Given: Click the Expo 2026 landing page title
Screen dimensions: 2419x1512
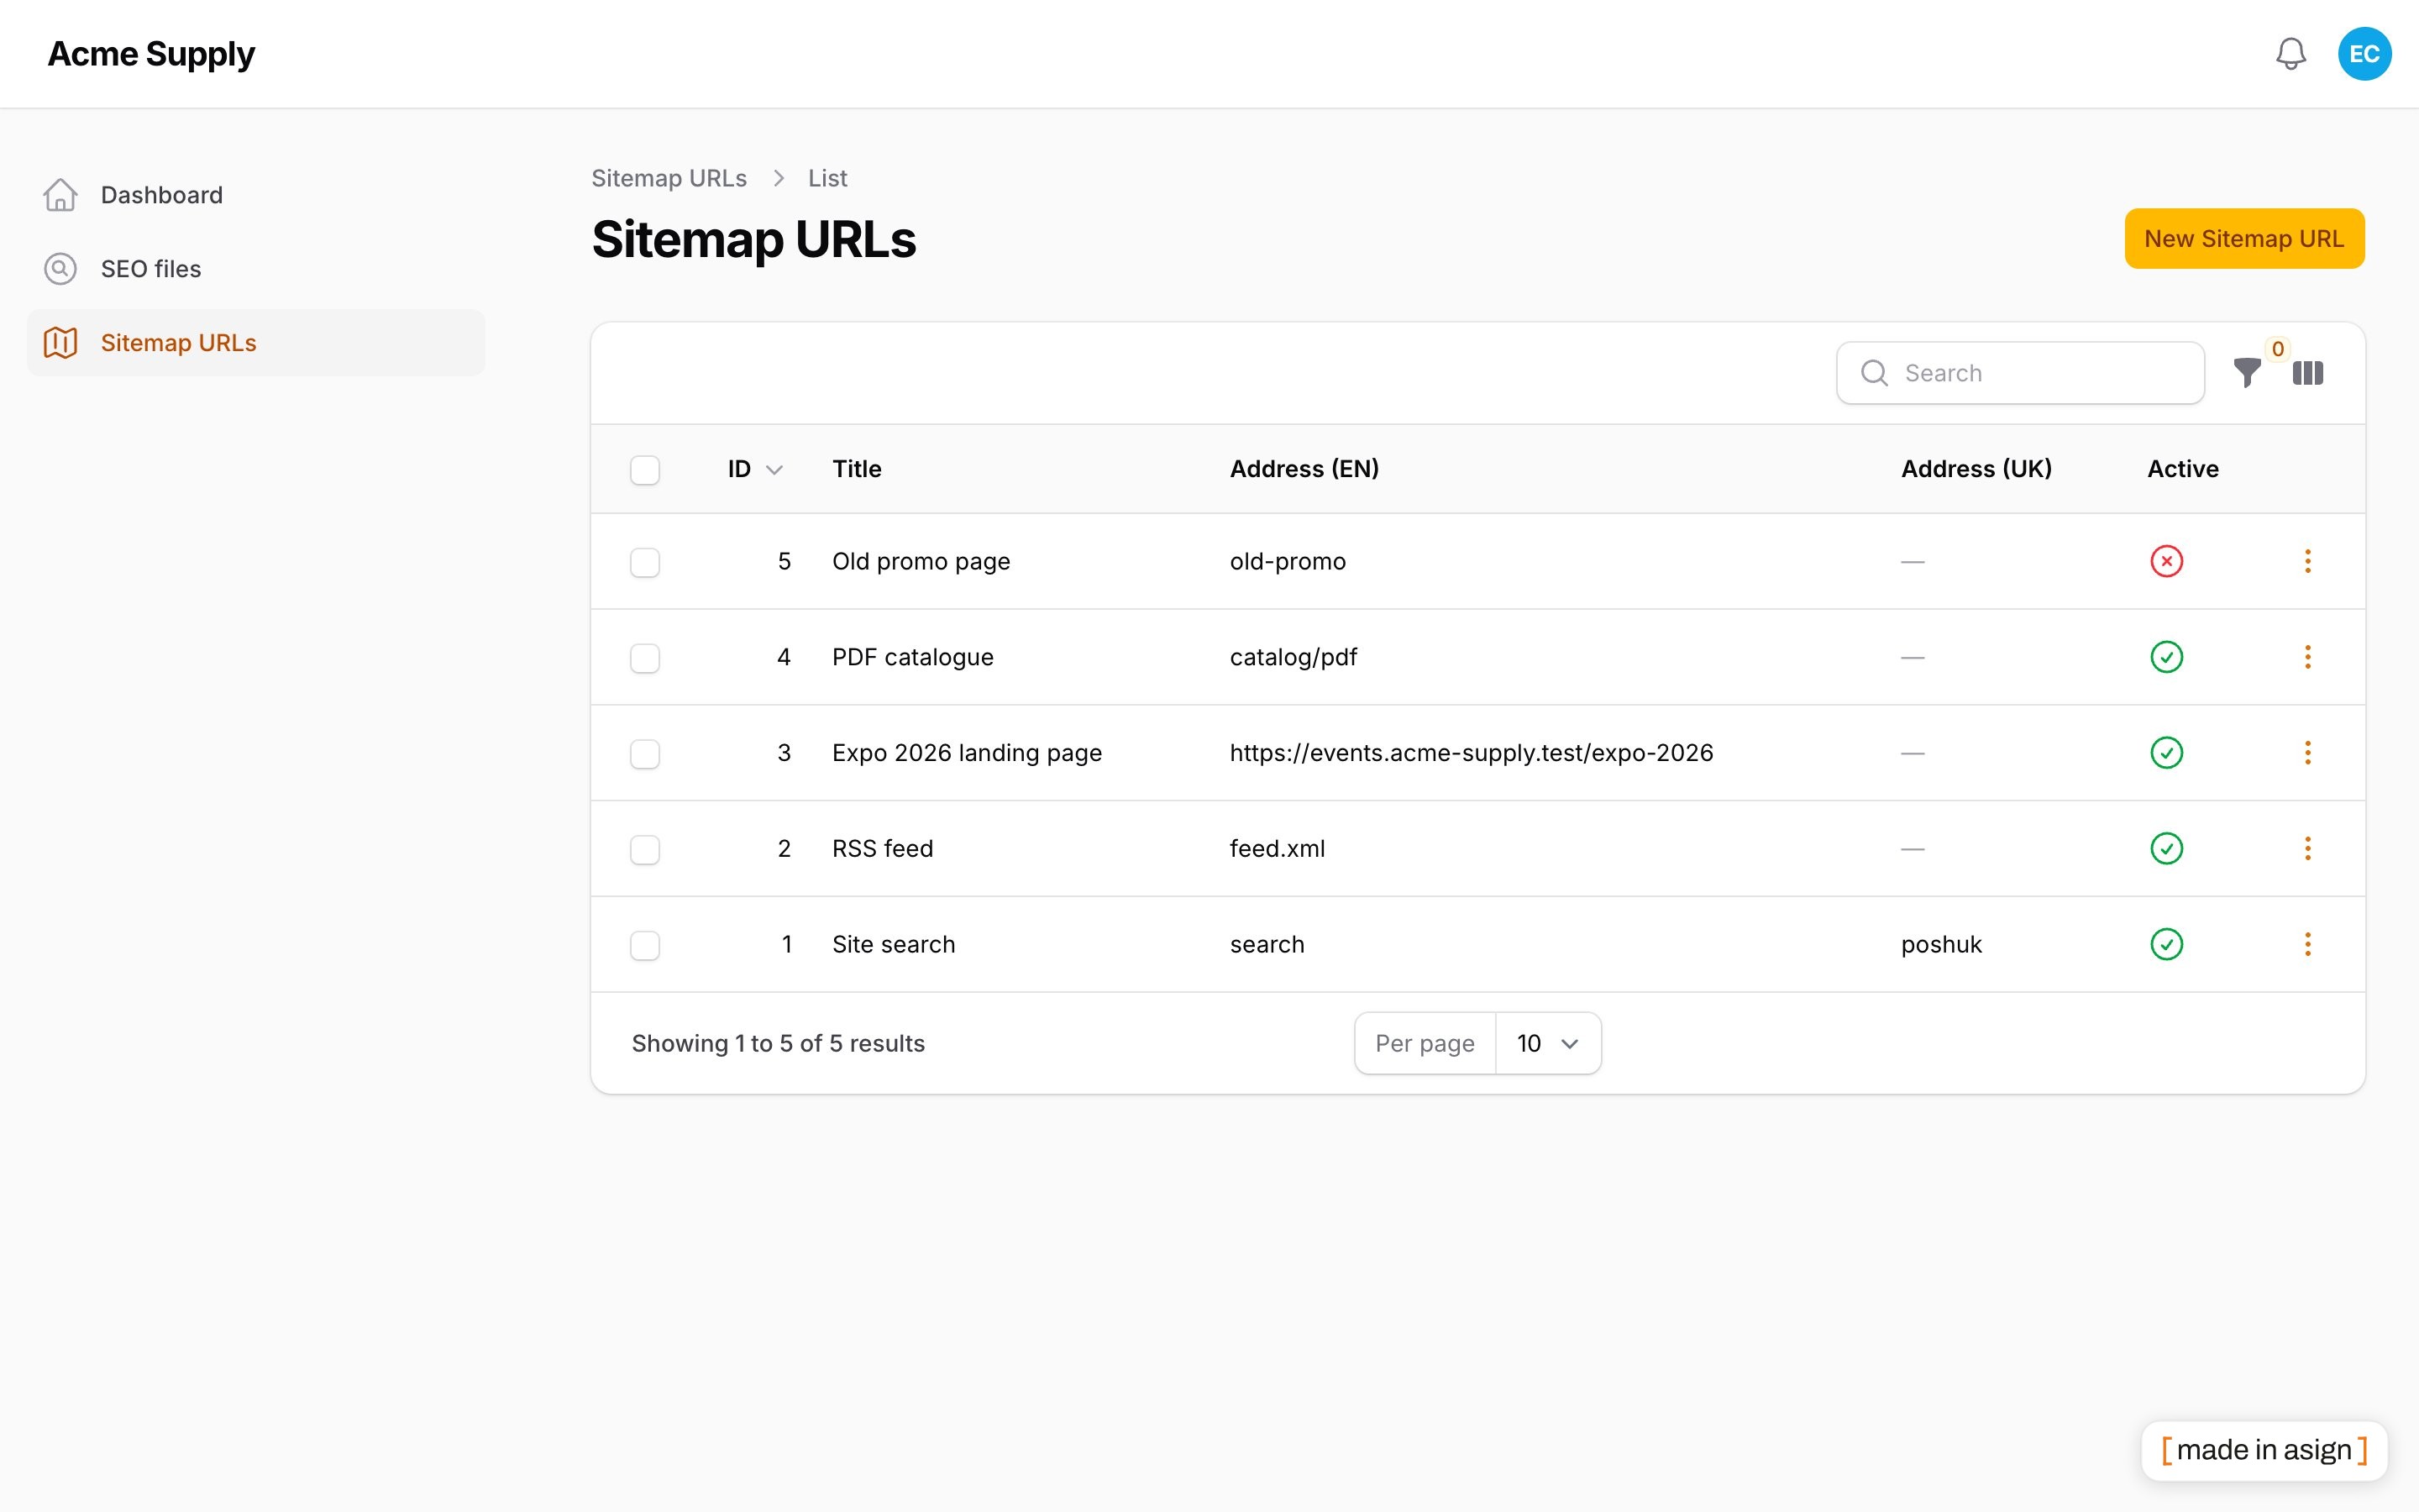Looking at the screenshot, I should 967,753.
